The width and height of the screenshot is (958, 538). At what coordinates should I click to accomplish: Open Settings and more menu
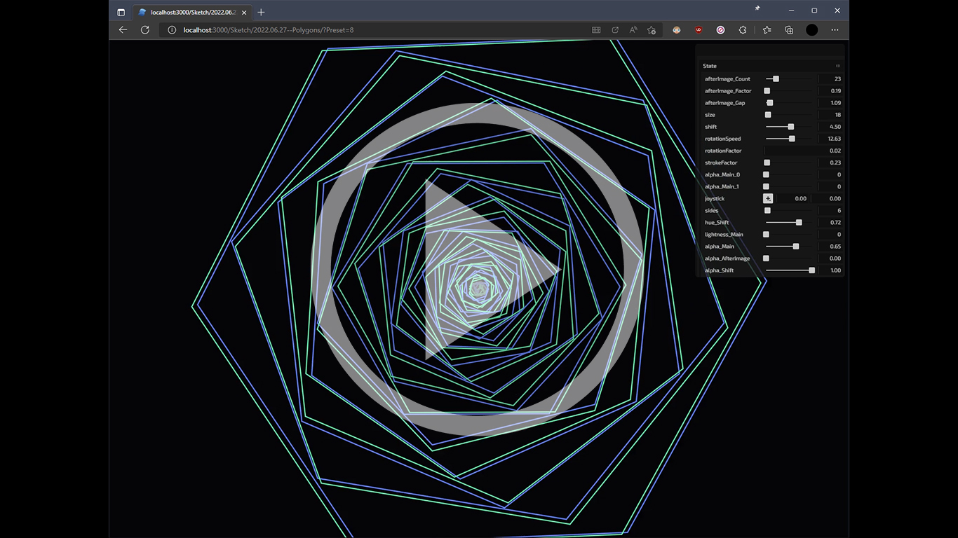coord(835,30)
